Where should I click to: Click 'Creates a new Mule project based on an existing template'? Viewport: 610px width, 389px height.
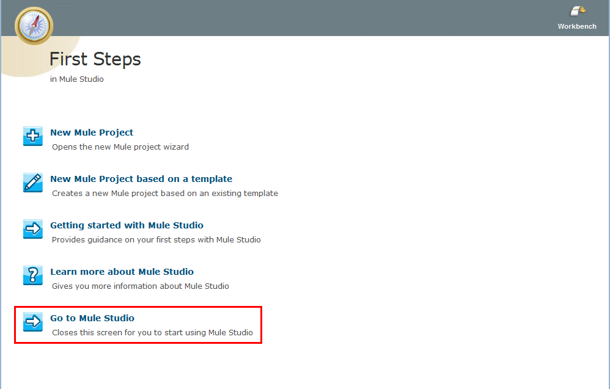point(165,193)
